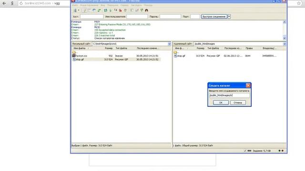Focus the Хост input field
Screen dimensions: 305x171
pyautogui.click(x=91, y=17)
